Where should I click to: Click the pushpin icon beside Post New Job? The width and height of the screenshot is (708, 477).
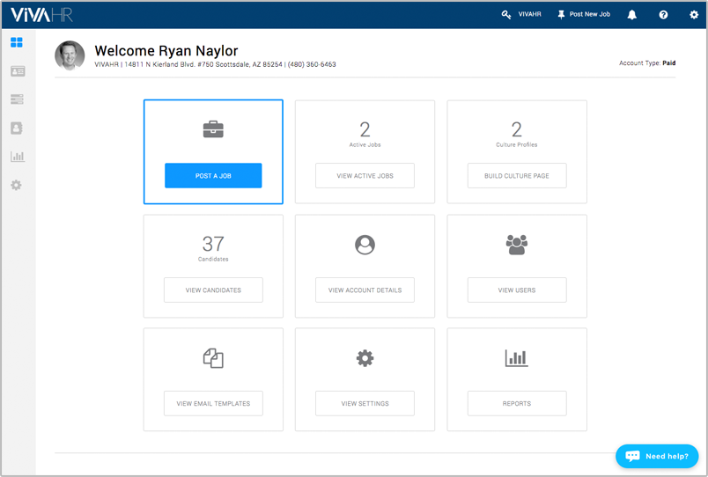561,14
